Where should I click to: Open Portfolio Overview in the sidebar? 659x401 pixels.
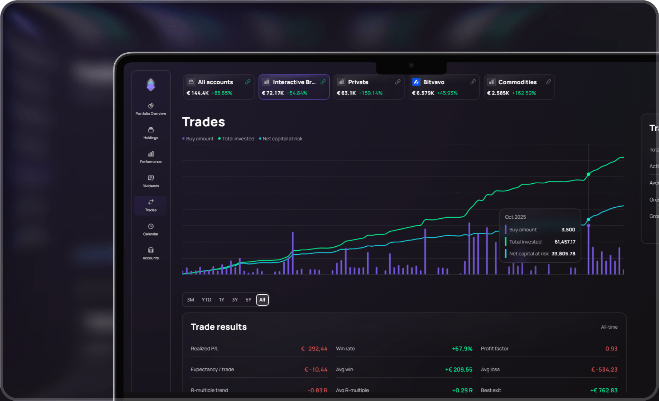[151, 109]
